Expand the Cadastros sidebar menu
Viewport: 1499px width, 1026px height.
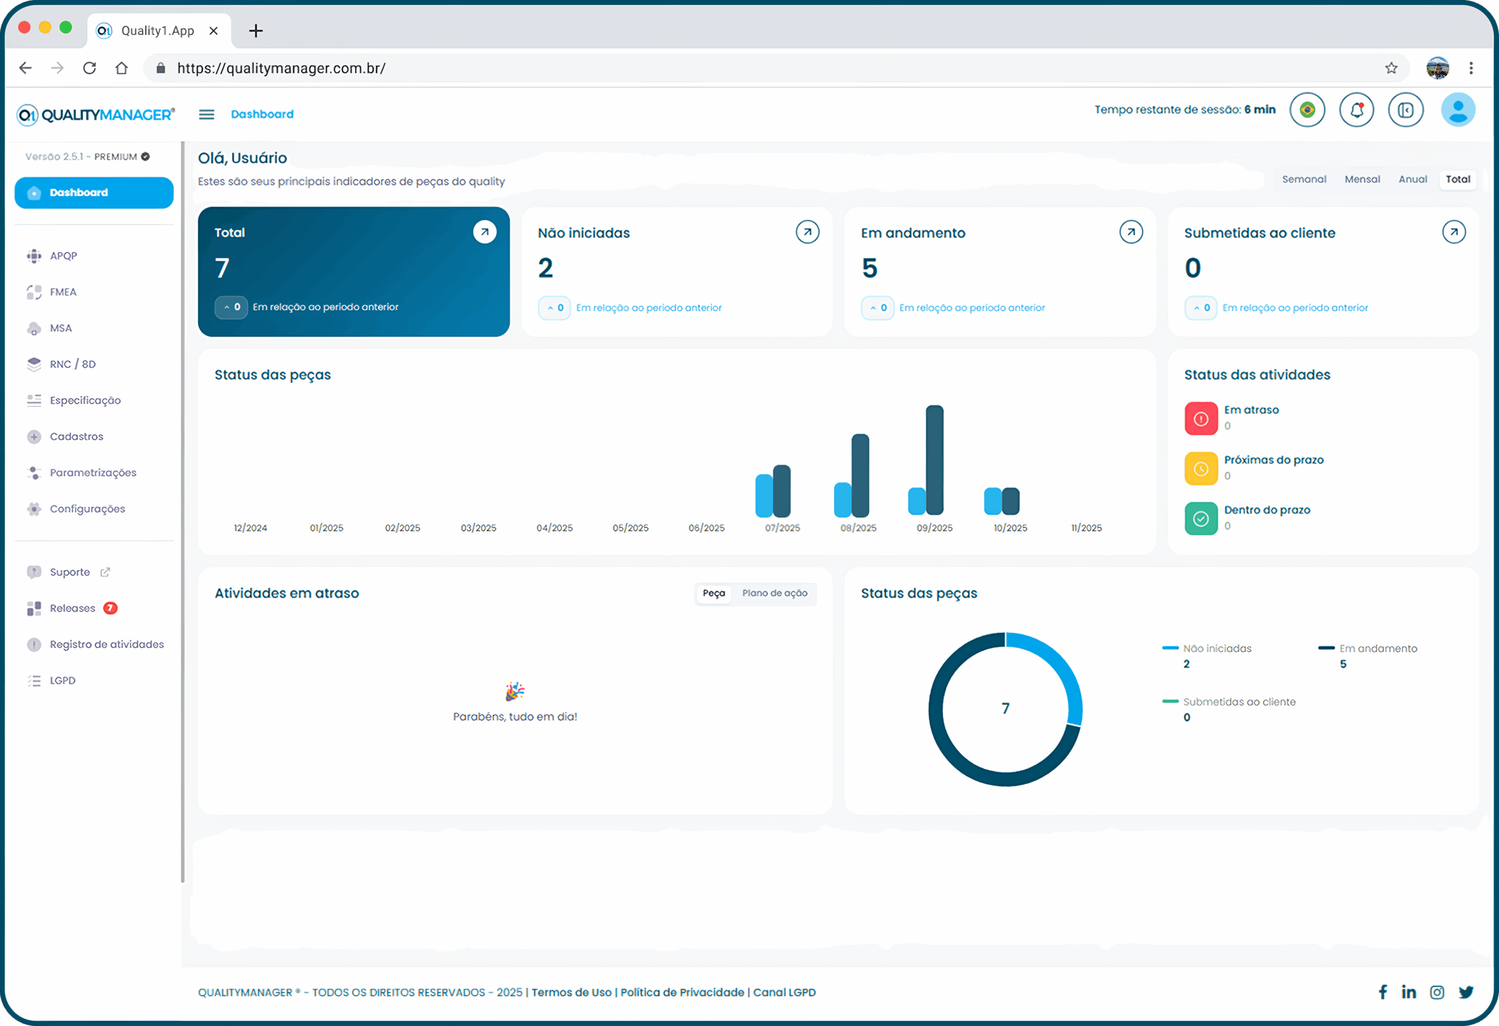[x=76, y=437]
